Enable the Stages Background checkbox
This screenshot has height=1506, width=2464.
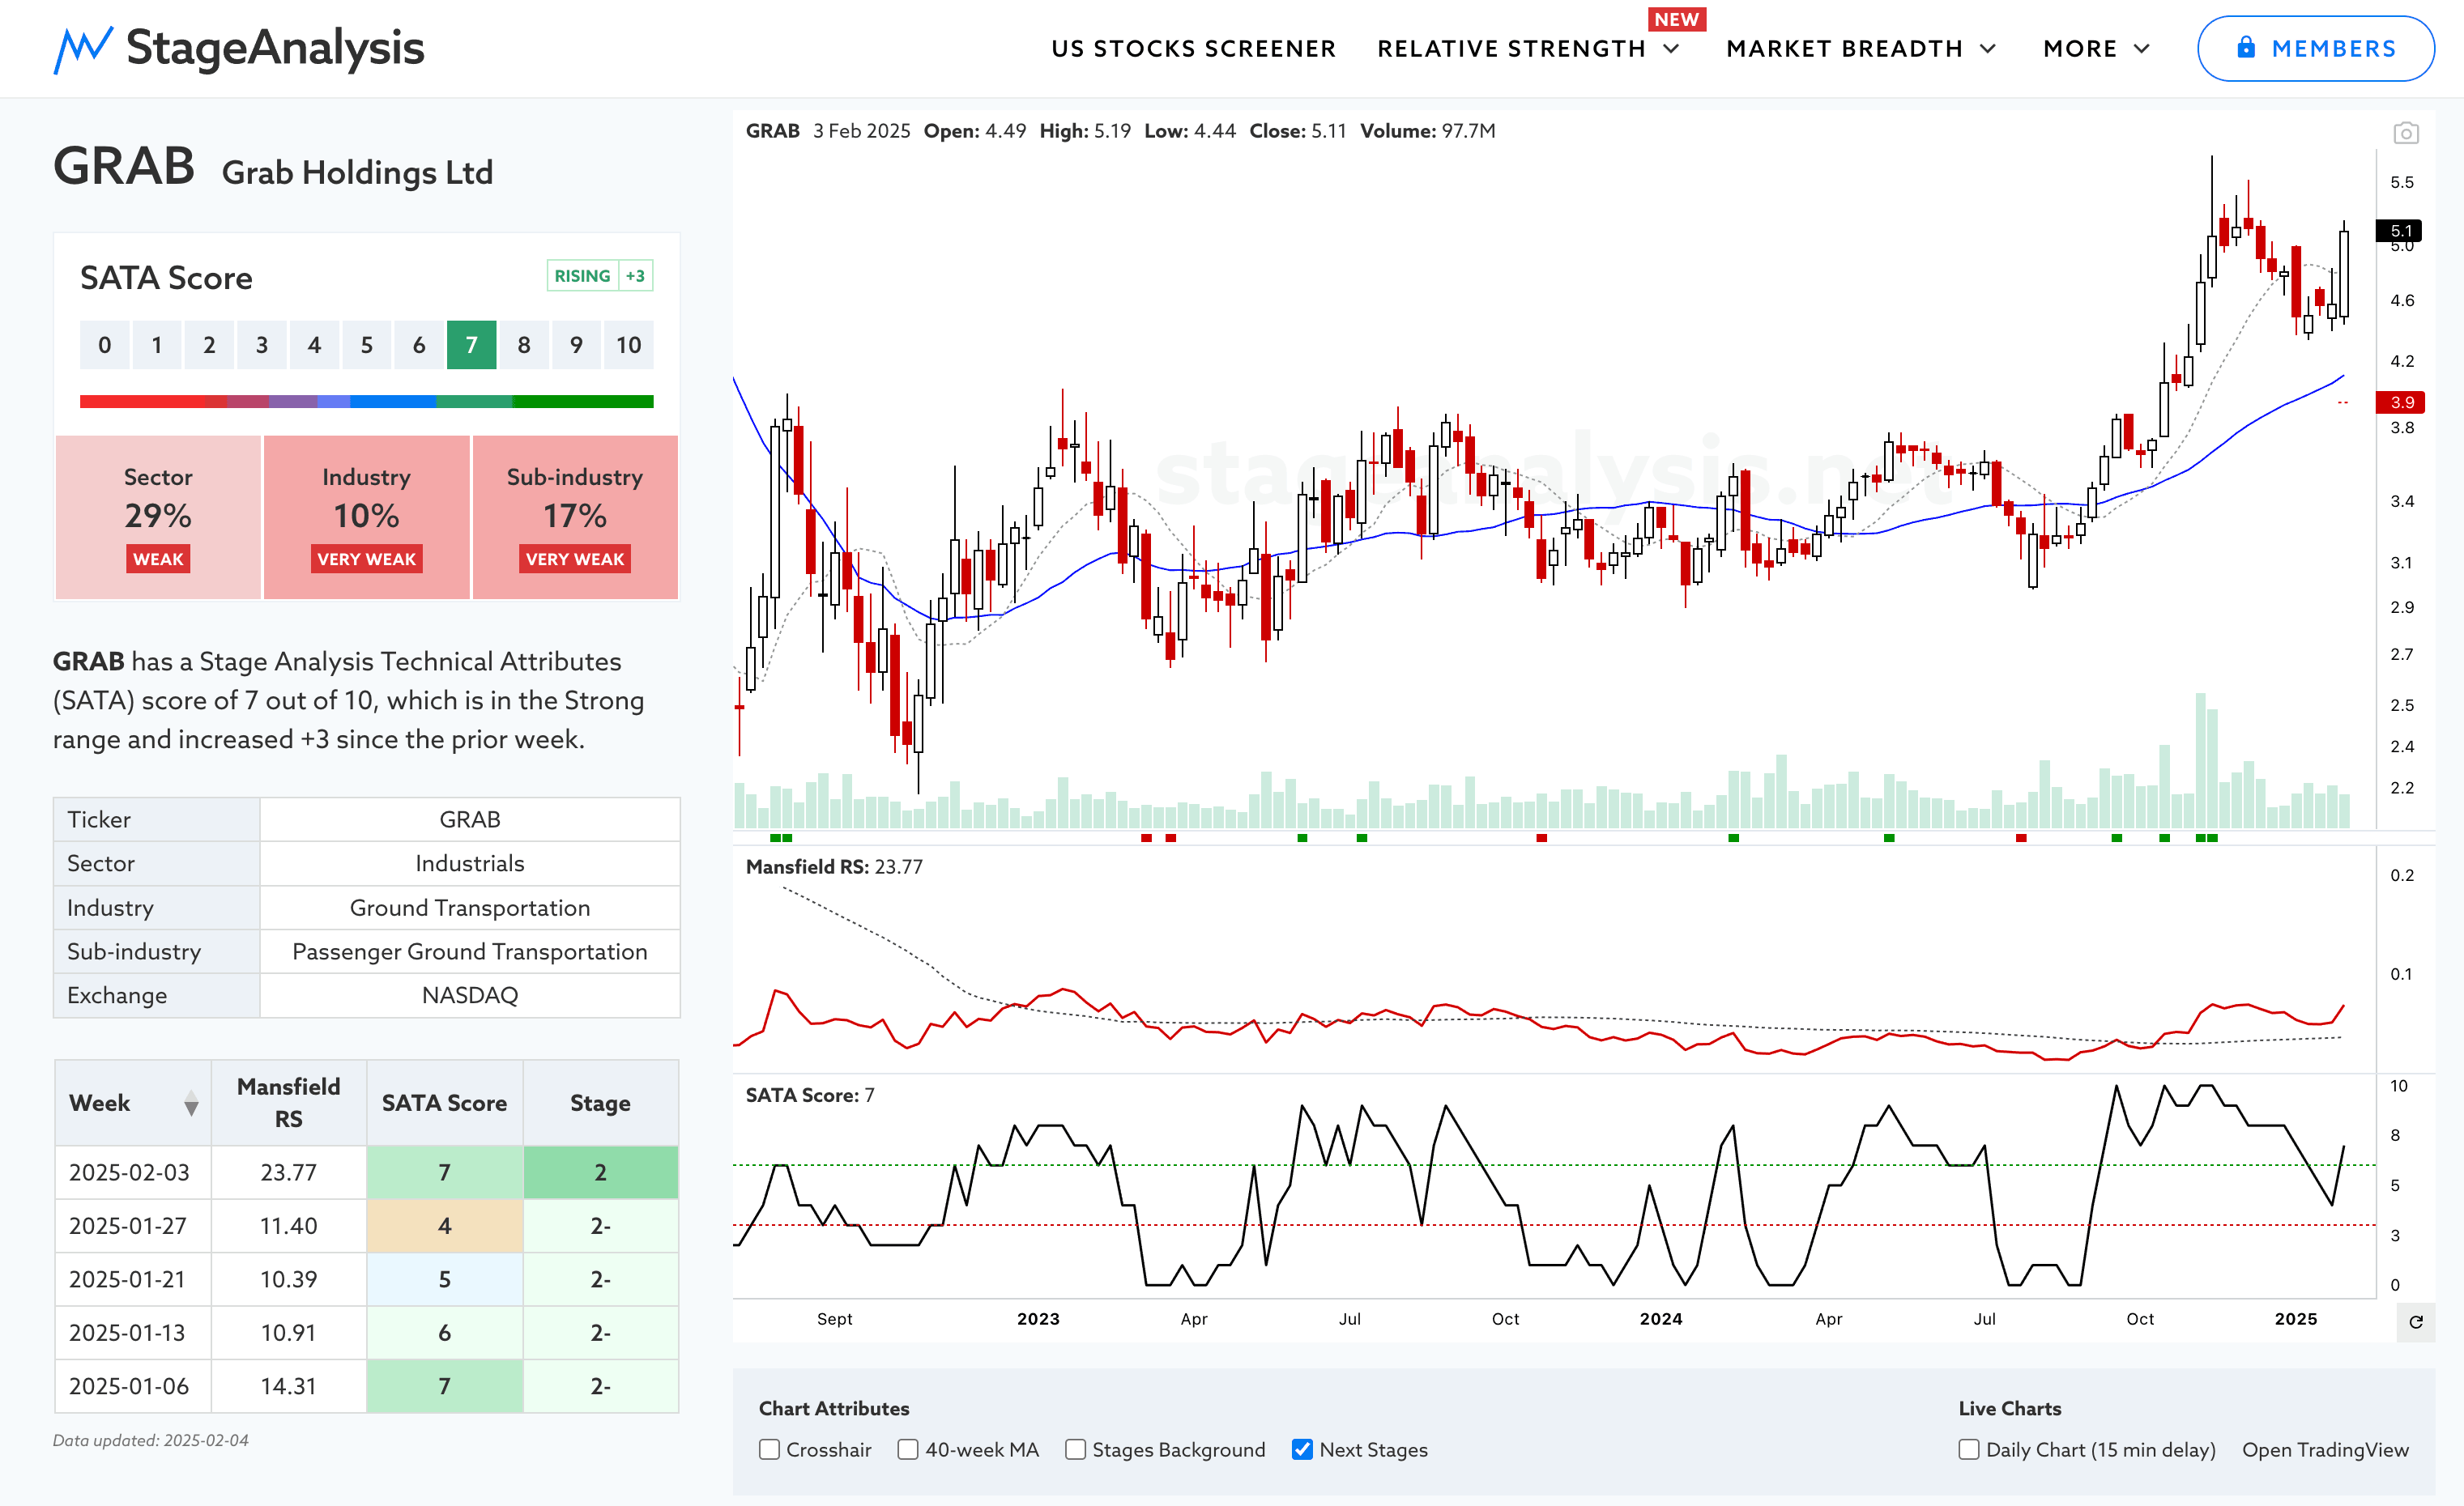point(1075,1449)
